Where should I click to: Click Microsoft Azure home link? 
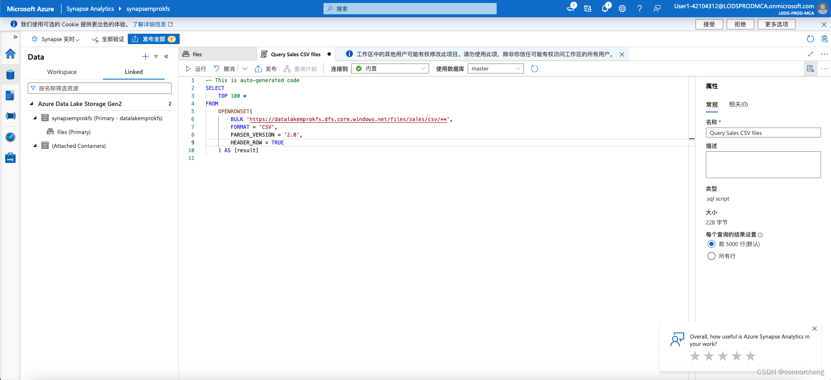pyautogui.click(x=30, y=9)
